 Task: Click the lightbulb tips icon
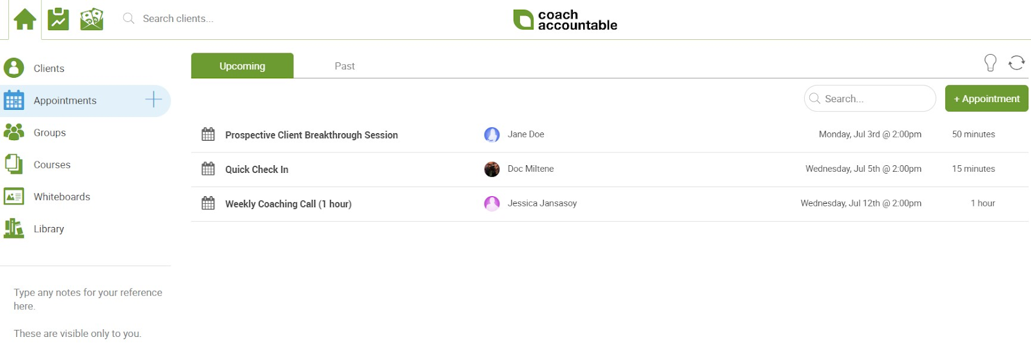click(x=990, y=62)
